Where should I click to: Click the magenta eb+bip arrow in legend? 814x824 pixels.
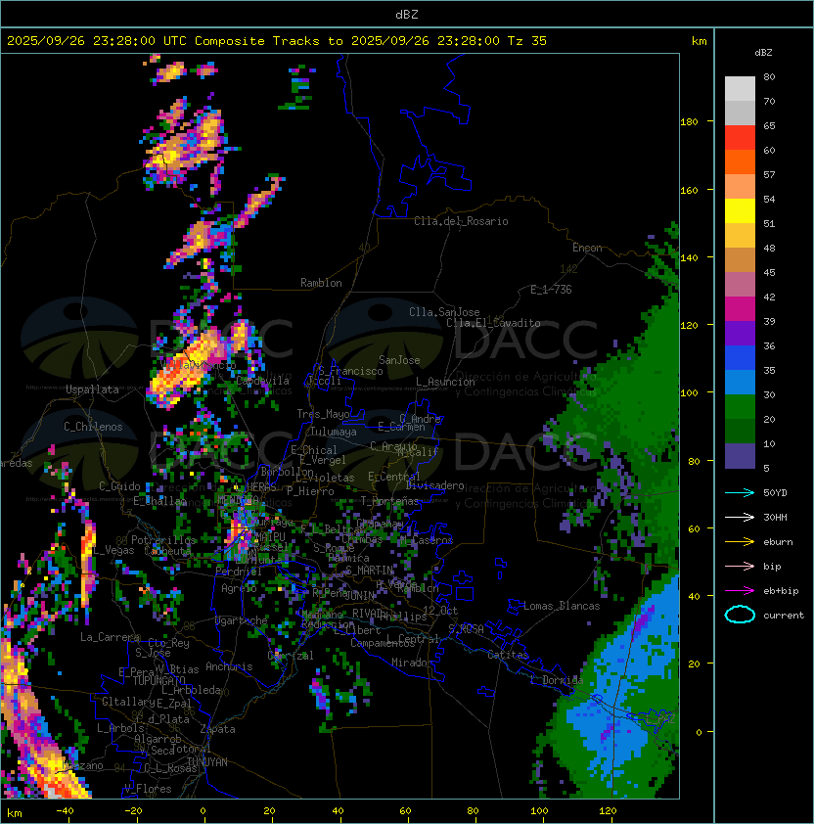(740, 591)
